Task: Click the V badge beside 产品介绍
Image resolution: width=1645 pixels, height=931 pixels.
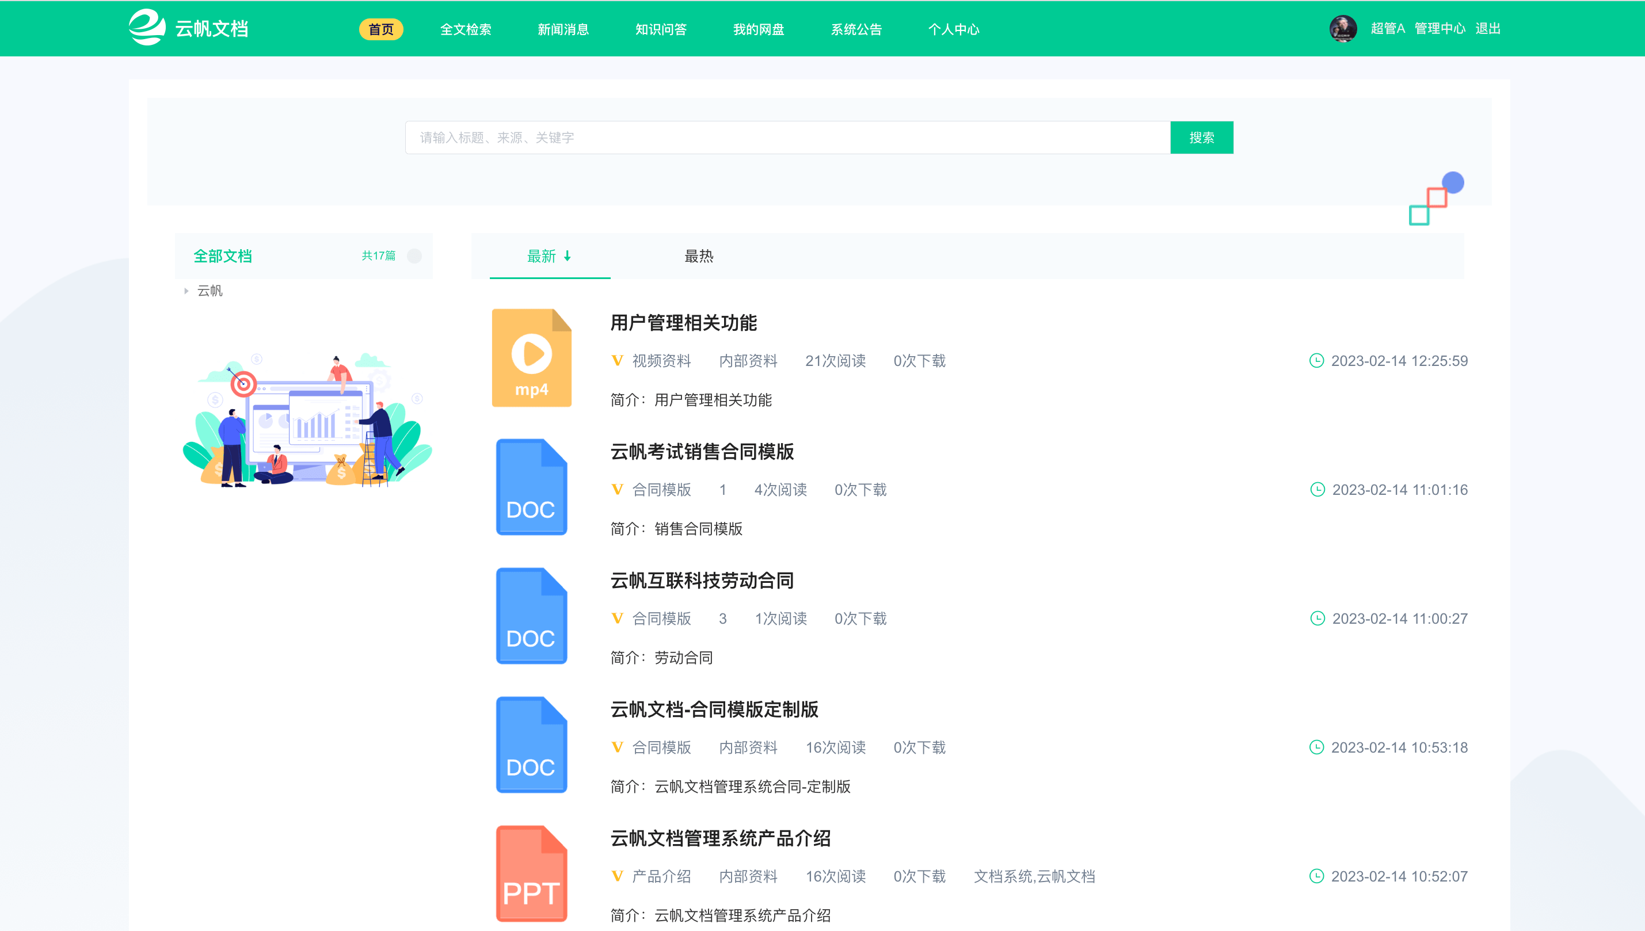Action: point(617,876)
